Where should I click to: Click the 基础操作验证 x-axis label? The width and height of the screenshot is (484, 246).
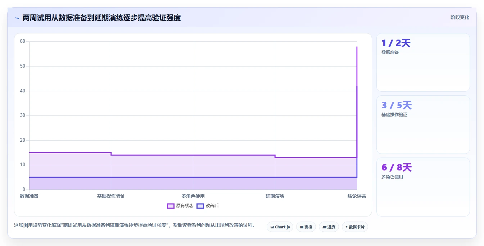tap(111, 196)
